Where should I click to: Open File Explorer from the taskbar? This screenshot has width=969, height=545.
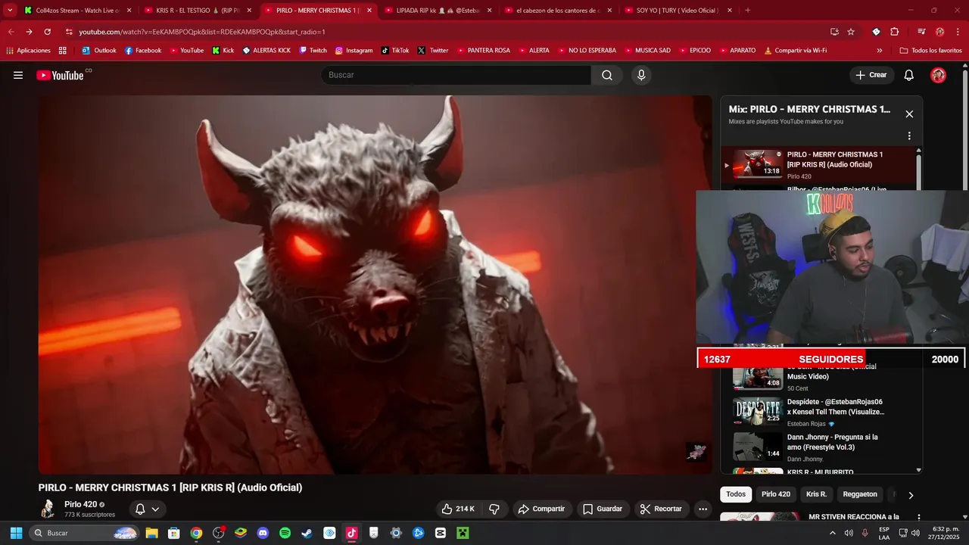click(151, 533)
